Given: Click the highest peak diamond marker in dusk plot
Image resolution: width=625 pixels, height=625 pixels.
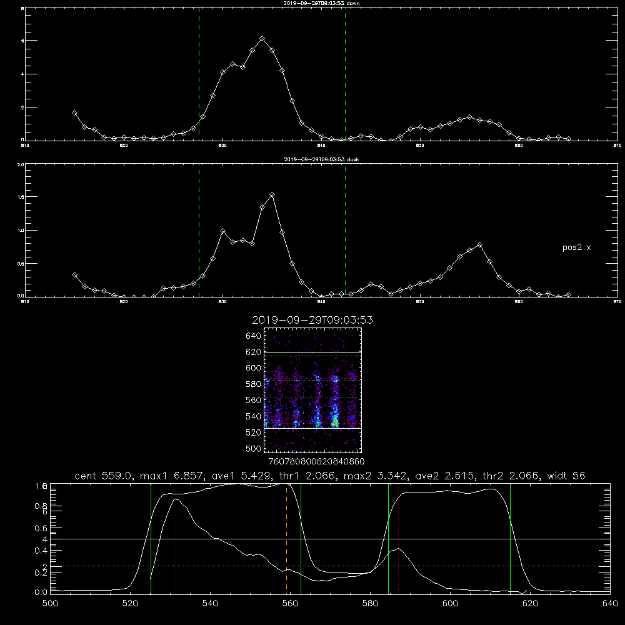Looking at the screenshot, I should (272, 195).
